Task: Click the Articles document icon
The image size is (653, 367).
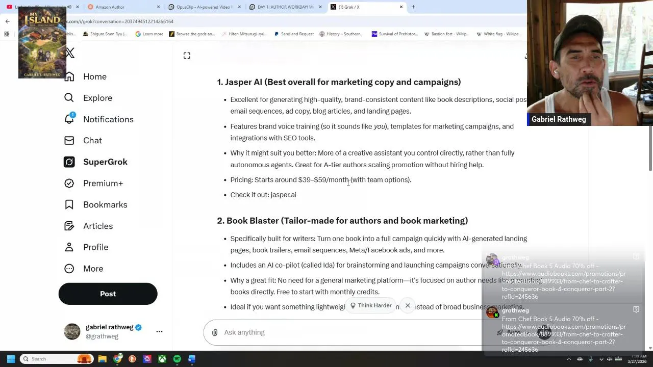Action: coord(69,226)
